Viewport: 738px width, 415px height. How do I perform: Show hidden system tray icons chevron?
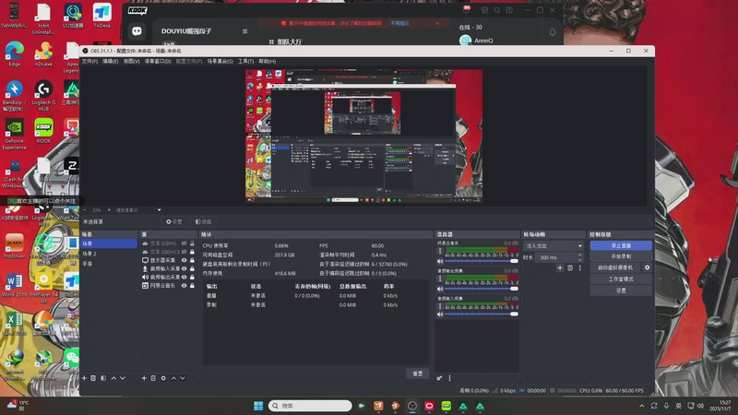coord(641,406)
